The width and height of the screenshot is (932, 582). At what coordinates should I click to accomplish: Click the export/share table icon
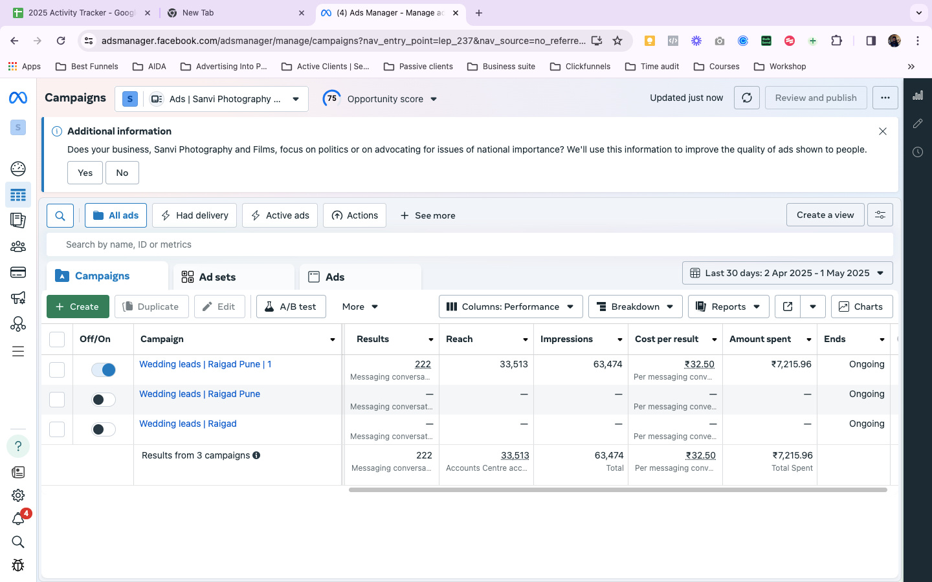(788, 307)
